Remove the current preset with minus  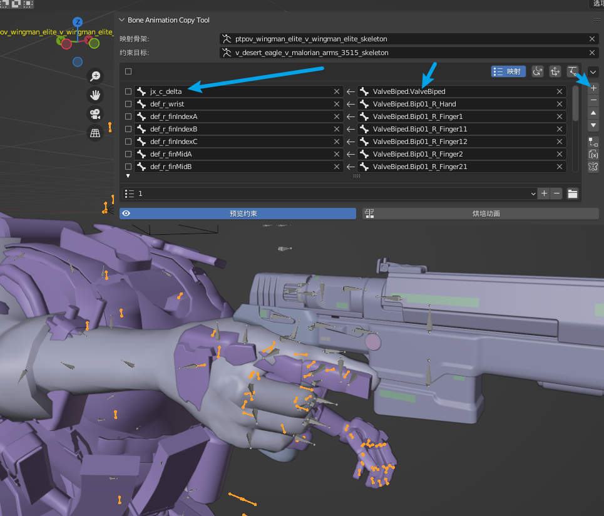coord(556,194)
